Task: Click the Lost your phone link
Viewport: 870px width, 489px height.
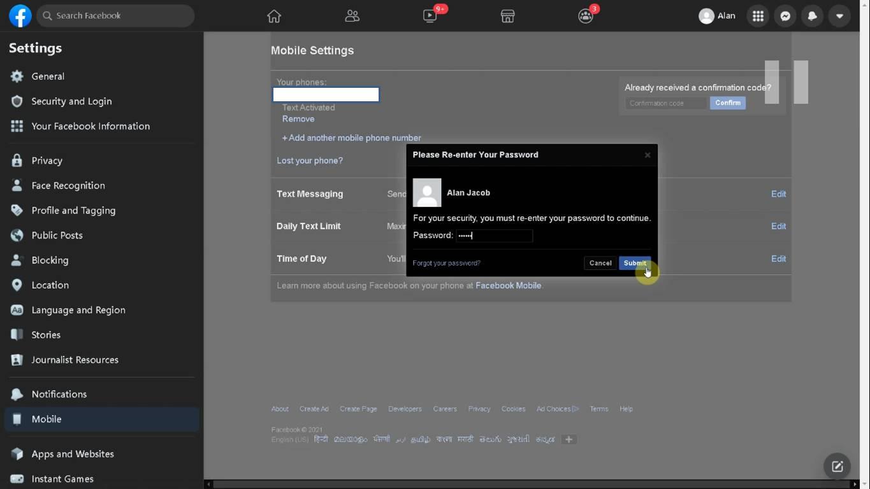Action: pyautogui.click(x=310, y=160)
